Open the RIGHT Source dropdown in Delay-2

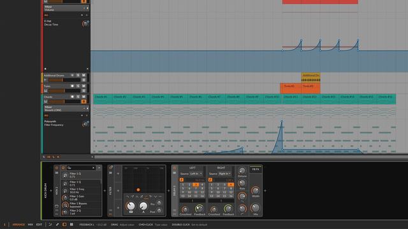tap(225, 174)
